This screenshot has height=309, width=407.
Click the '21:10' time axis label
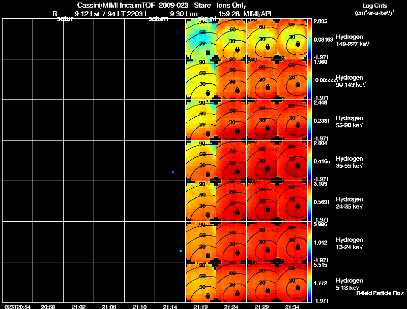(139, 306)
